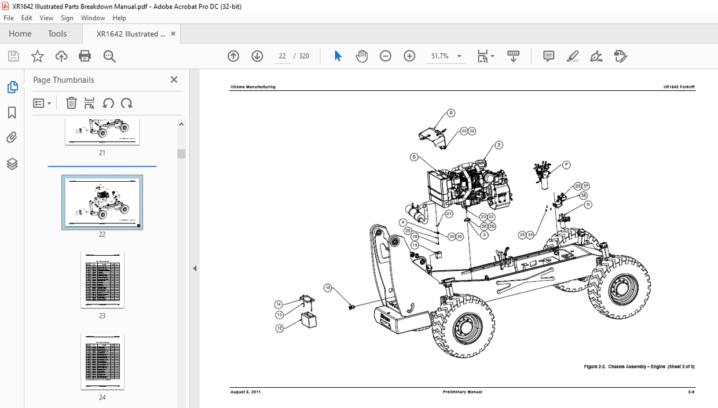The image size is (718, 408).
Task: Select the Highlight text tool
Action: pyautogui.click(x=572, y=56)
